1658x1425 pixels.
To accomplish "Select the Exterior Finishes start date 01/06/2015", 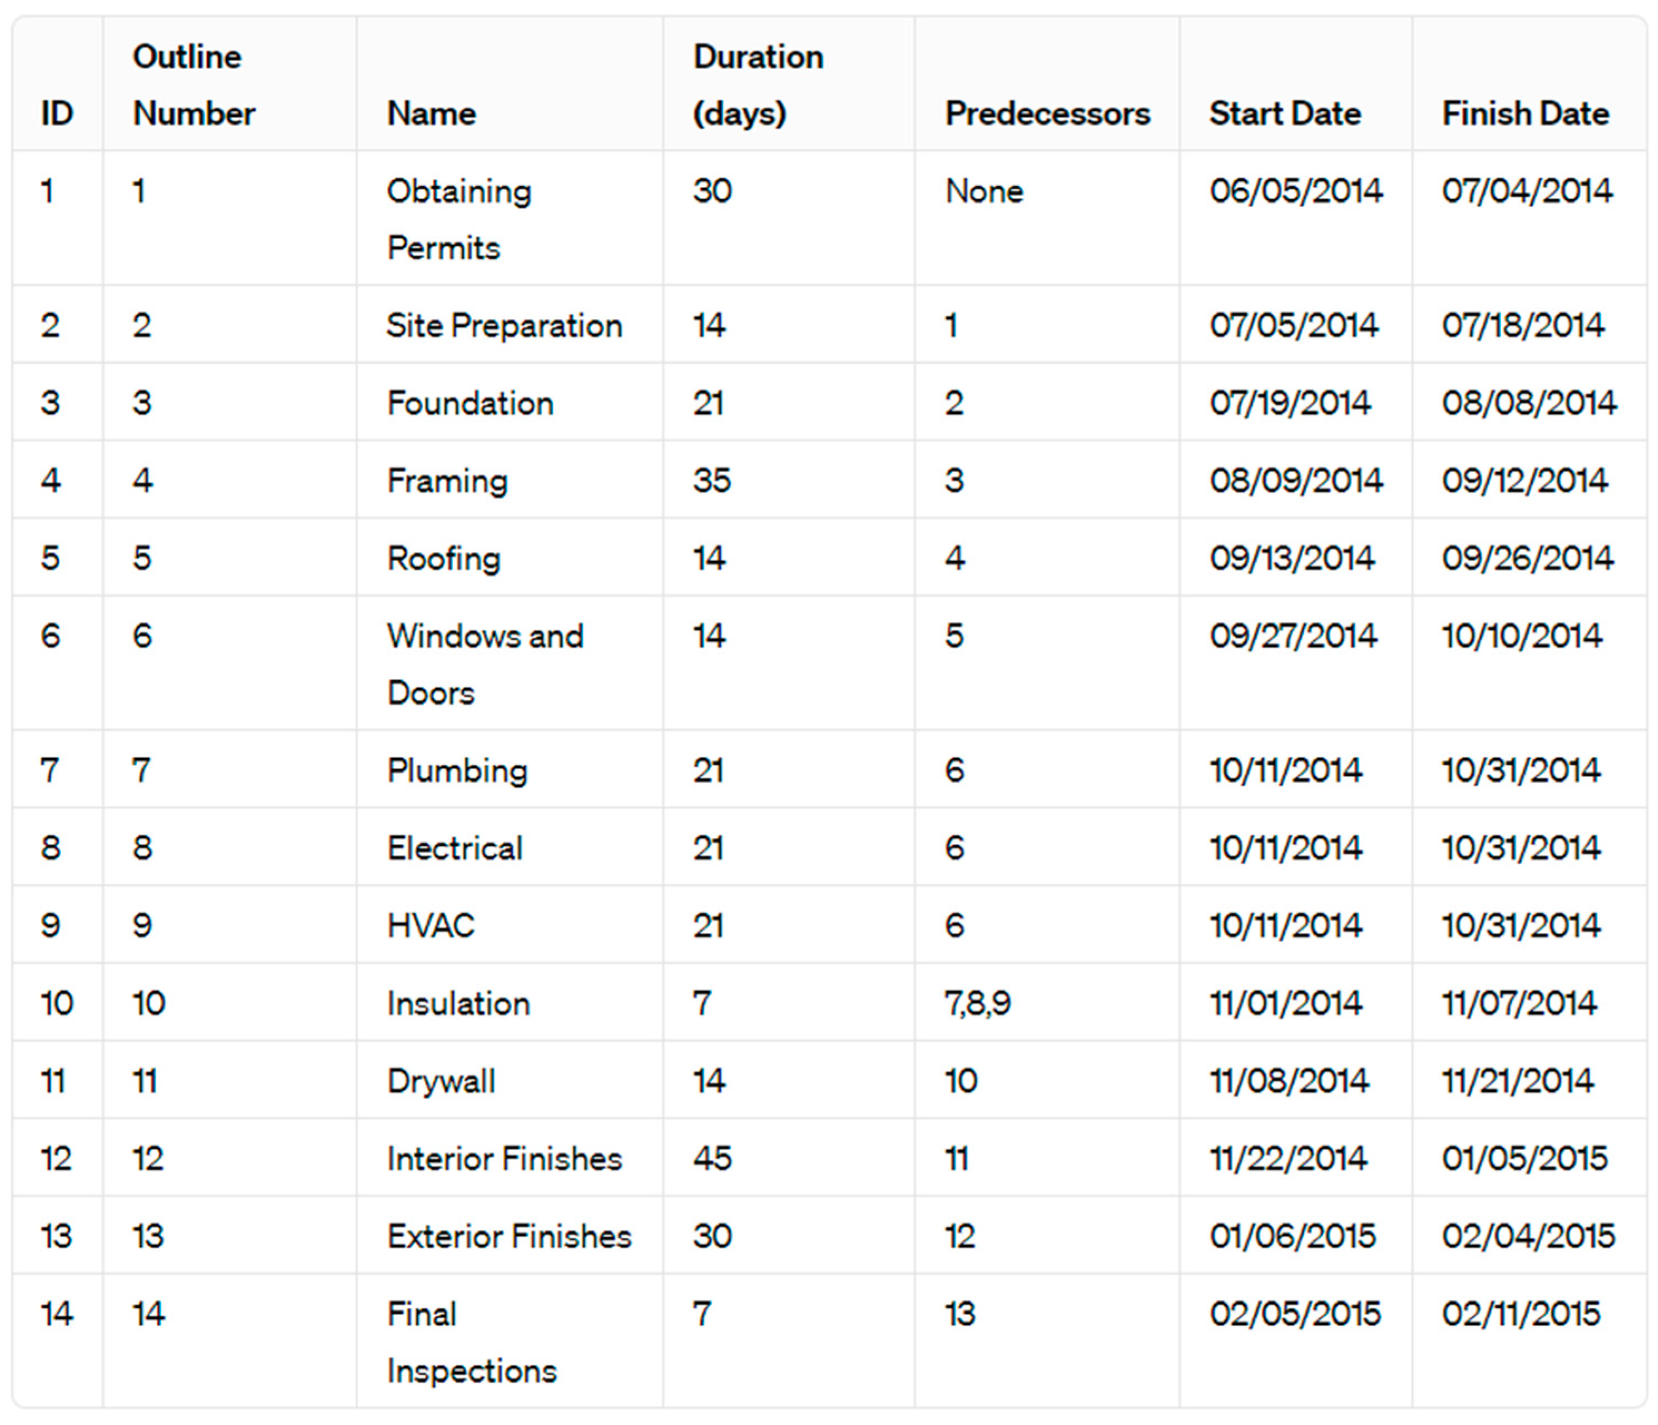I will (1291, 1236).
